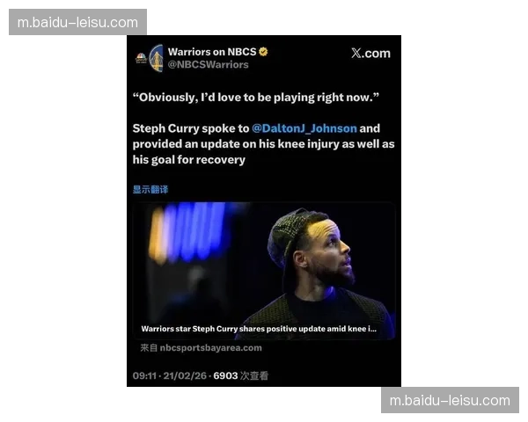Click the "Steph Curry spoke to" text
The width and height of the screenshot is (528, 422).
(x=191, y=128)
